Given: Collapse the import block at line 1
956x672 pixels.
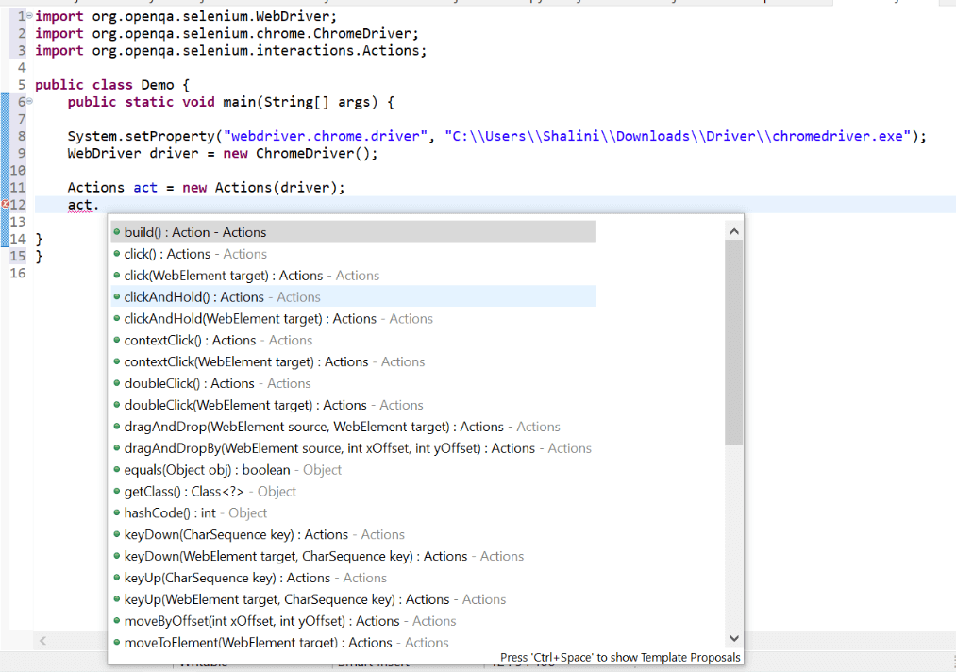Looking at the screenshot, I should (29, 15).
